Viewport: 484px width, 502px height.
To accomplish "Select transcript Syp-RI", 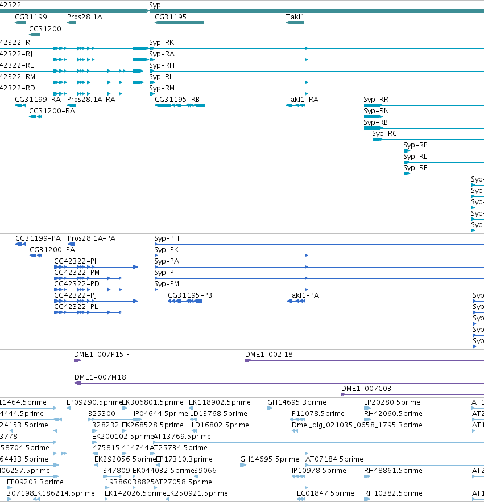I will [x=160, y=77].
